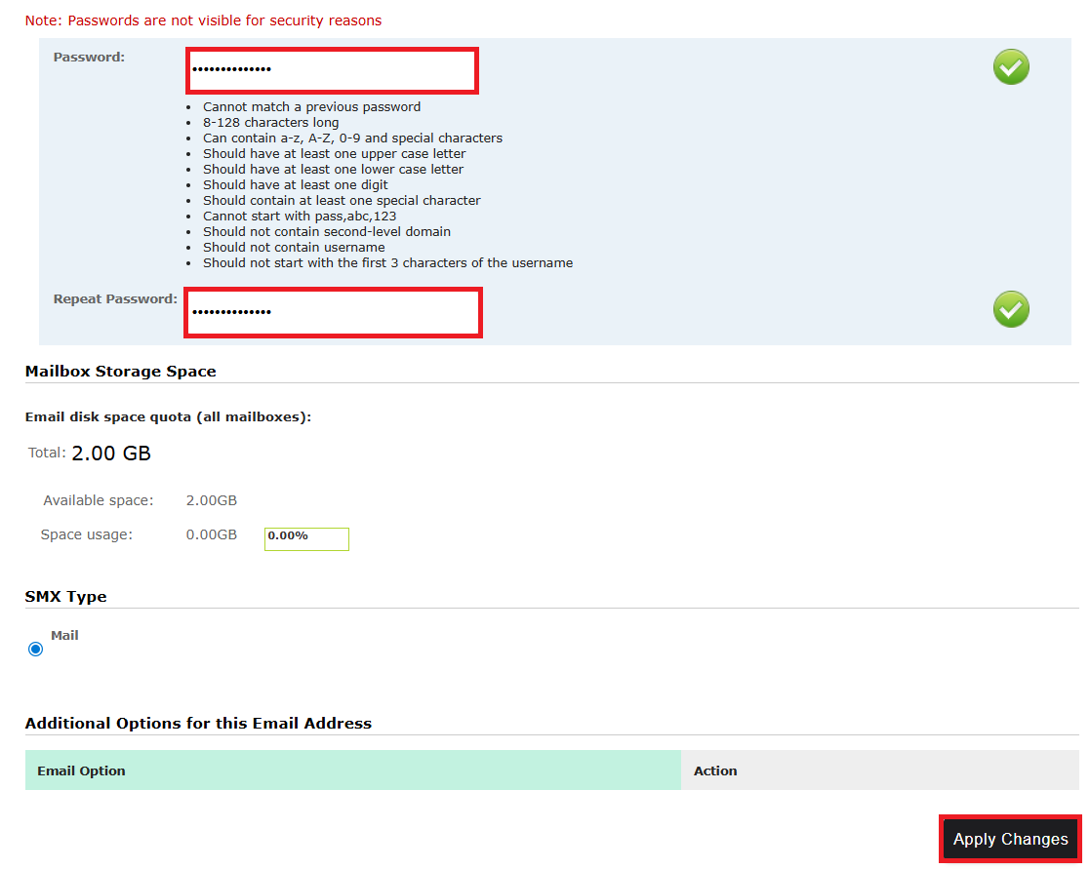Focus the Repeat Password input field
The height and width of the screenshot is (869, 1090).
coord(333,312)
